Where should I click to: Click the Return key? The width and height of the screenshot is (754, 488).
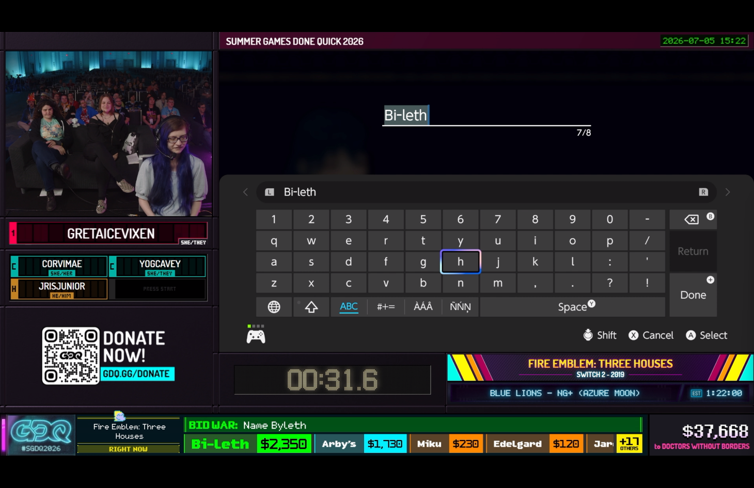[693, 251]
